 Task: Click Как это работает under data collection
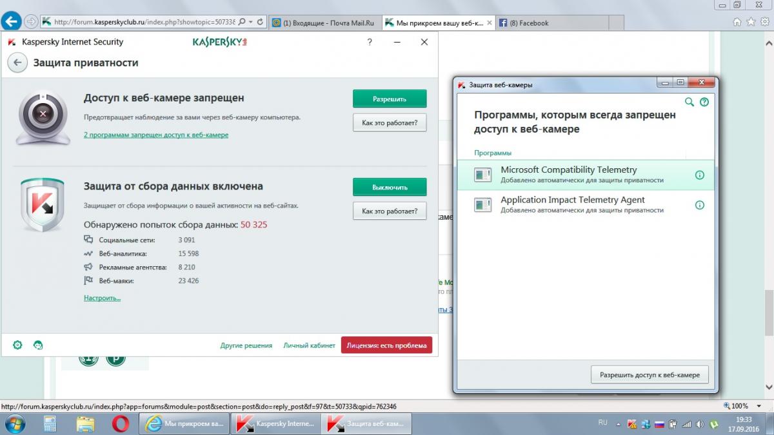tap(390, 211)
